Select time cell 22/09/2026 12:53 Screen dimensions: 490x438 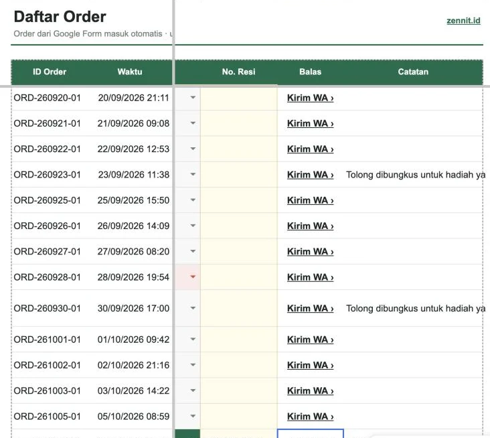133,149
